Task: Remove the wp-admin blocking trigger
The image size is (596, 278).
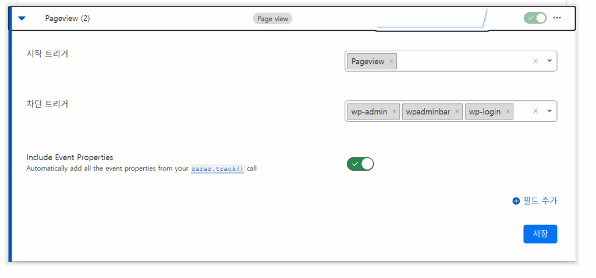Action: [x=394, y=111]
